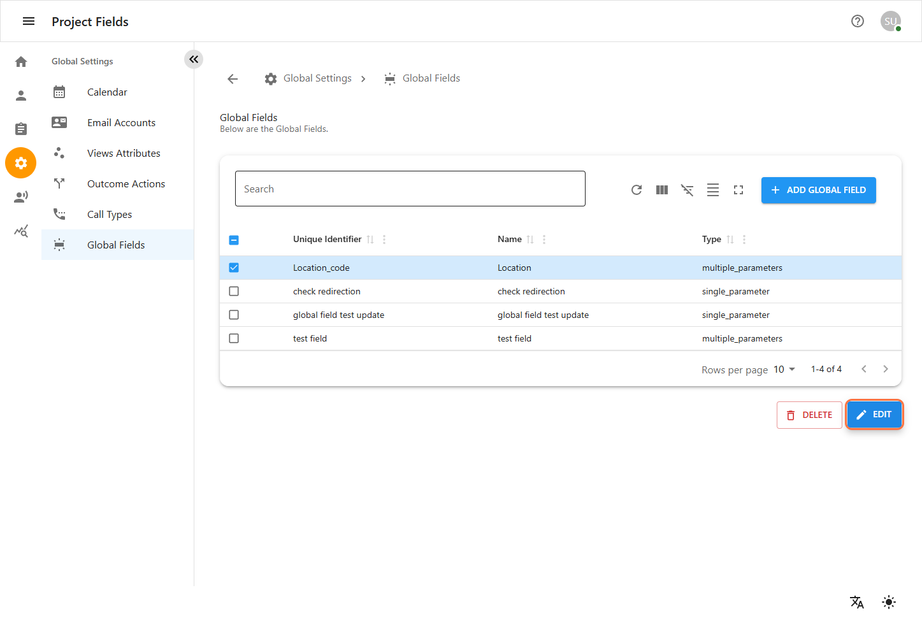
Task: Click the Add Global Field button
Action: [818, 190]
